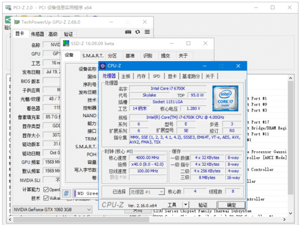The height and width of the screenshot is (225, 300).
Task: Click the 确定 button in CPU-Z
Action: click(x=231, y=205)
